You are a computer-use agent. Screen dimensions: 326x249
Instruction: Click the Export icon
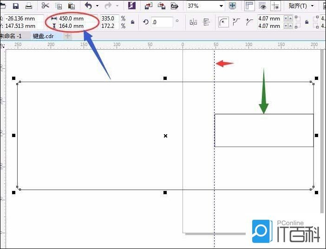pyautogui.click(x=162, y=6)
